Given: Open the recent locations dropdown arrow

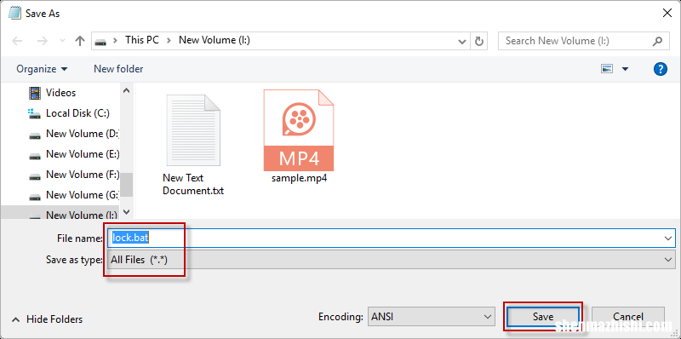Looking at the screenshot, I should tap(62, 41).
